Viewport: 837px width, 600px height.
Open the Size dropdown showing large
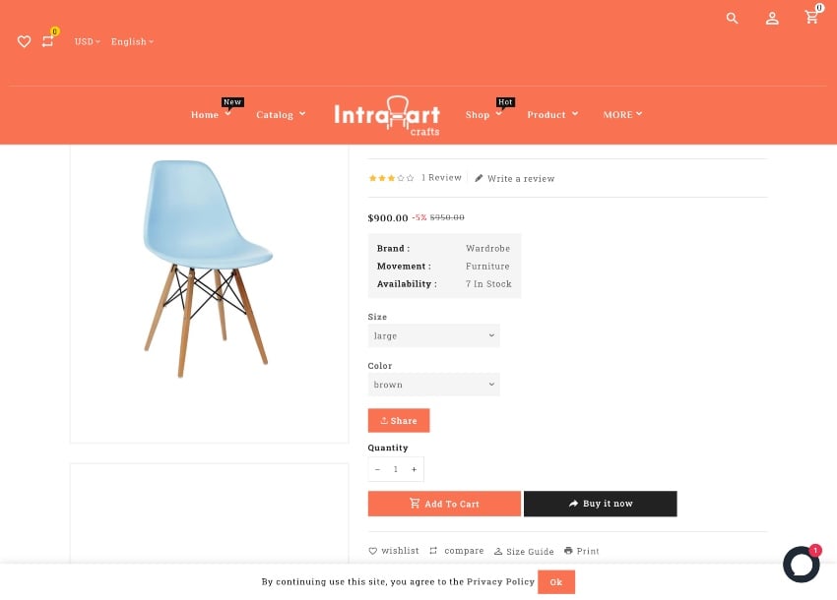(433, 335)
